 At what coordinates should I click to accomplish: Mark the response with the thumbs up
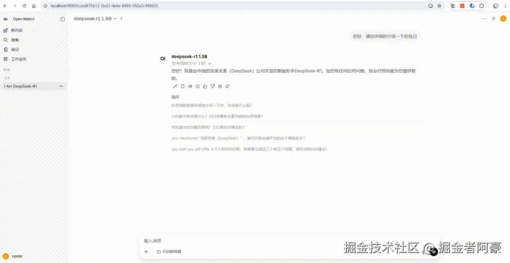[x=205, y=86]
